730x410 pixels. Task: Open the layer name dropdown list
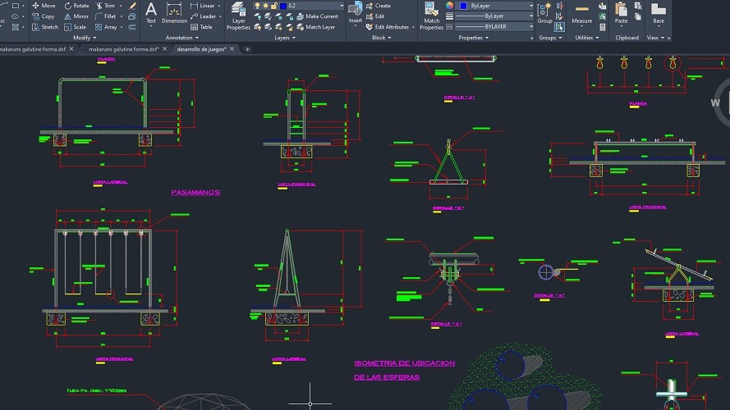click(341, 6)
